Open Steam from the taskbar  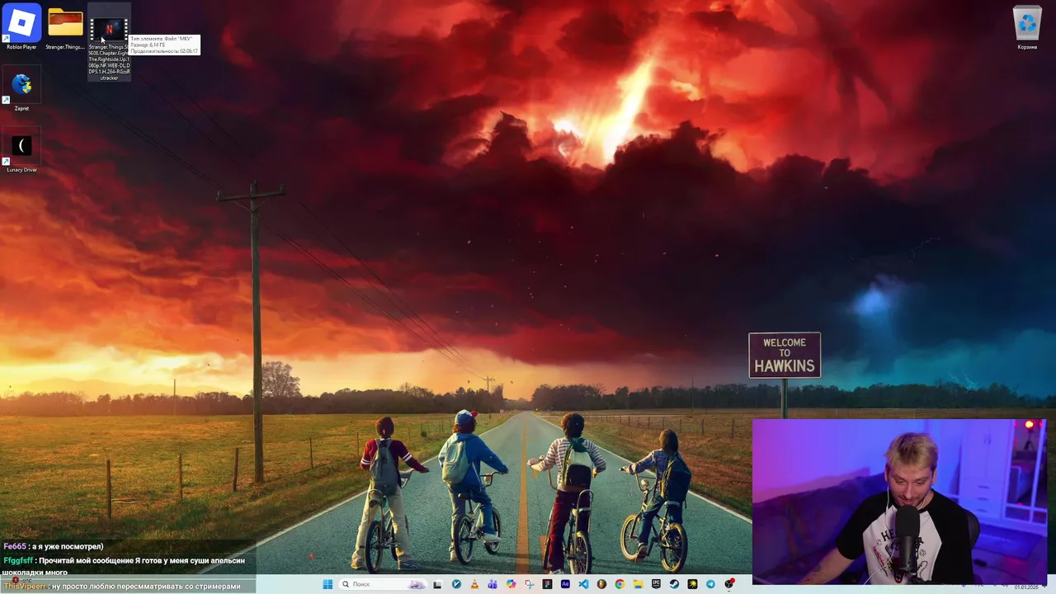[674, 584]
